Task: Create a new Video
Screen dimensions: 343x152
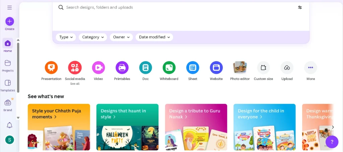Action: tap(98, 71)
